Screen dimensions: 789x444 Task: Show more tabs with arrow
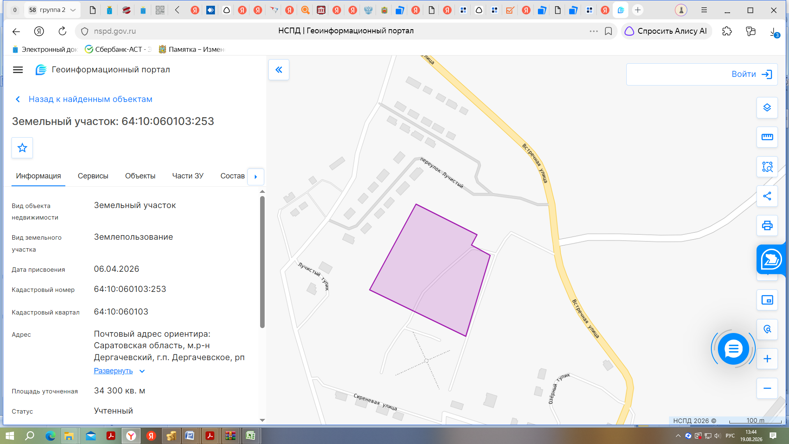(256, 177)
